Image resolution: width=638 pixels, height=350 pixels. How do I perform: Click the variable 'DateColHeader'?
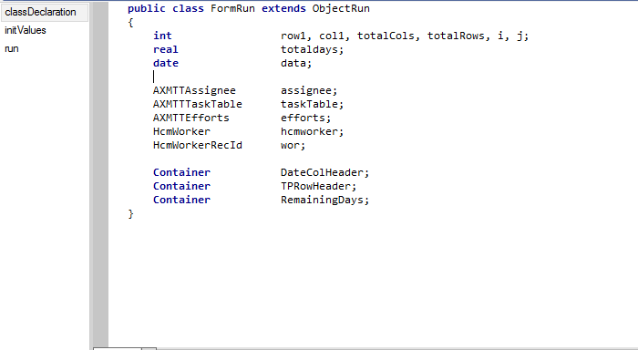point(322,172)
